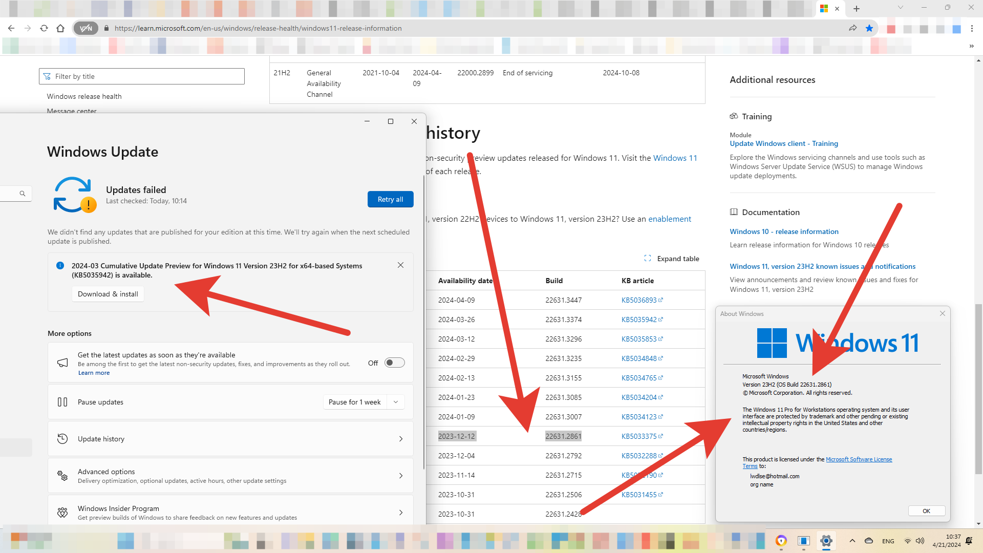Image resolution: width=983 pixels, height=553 pixels.
Task: Click the Pause updates icon
Action: (62, 402)
